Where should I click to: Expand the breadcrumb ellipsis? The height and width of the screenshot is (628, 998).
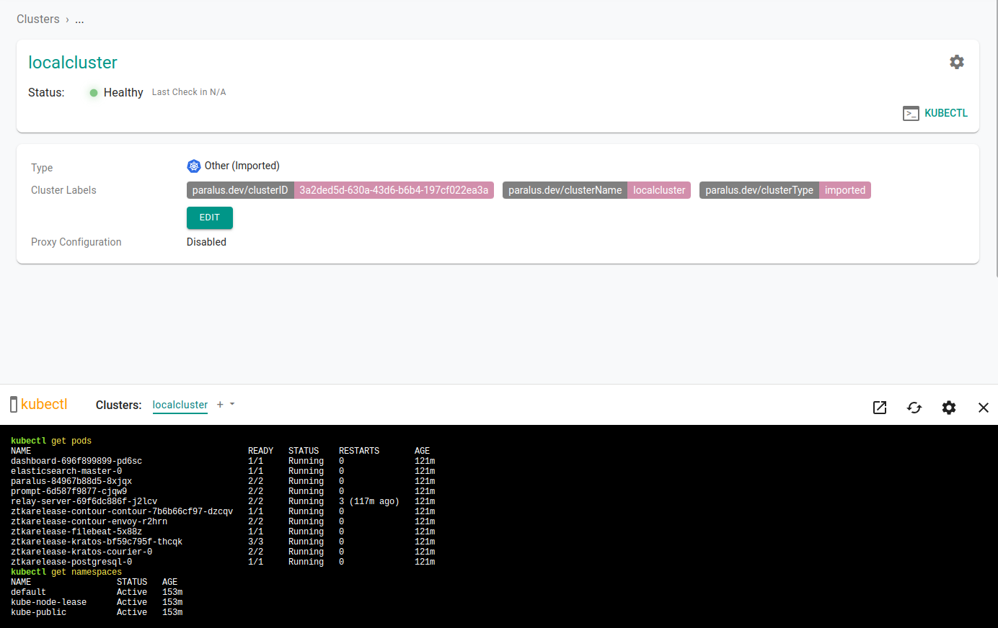(79, 19)
